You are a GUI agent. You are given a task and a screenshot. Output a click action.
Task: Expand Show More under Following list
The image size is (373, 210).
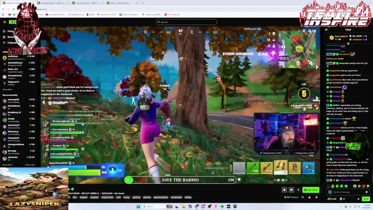click(x=7, y=90)
